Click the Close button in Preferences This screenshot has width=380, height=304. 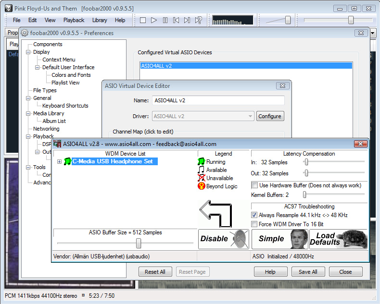pos(345,271)
